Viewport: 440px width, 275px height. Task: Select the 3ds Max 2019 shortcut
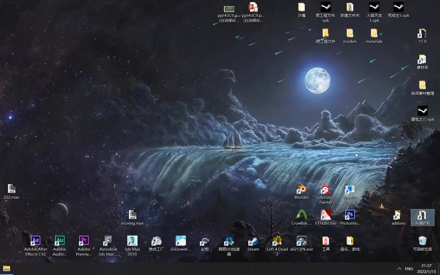click(132, 246)
